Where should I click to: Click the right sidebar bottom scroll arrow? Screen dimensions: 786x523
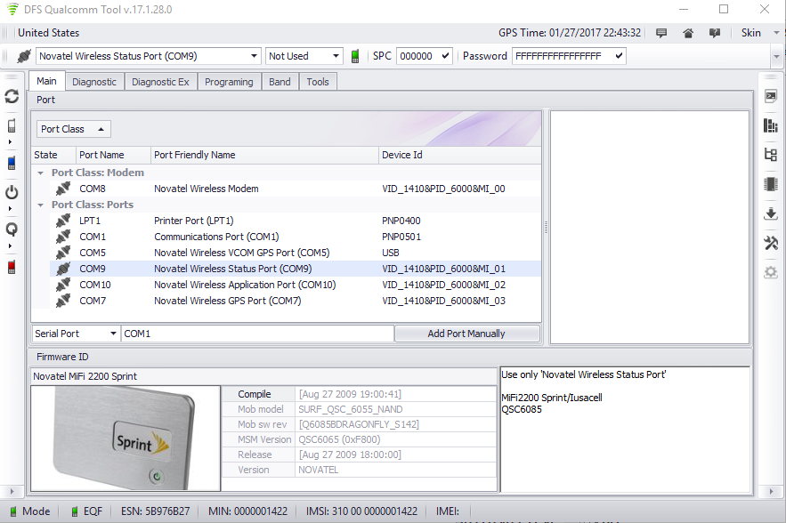pos(772,492)
